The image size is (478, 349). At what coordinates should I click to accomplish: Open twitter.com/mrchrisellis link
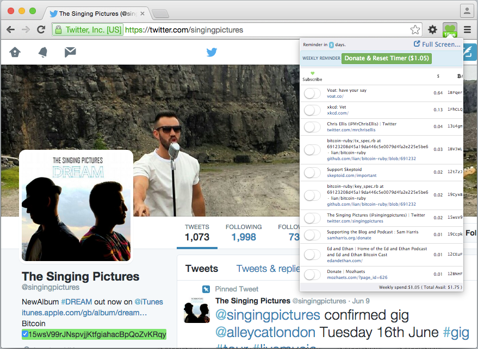click(x=351, y=130)
